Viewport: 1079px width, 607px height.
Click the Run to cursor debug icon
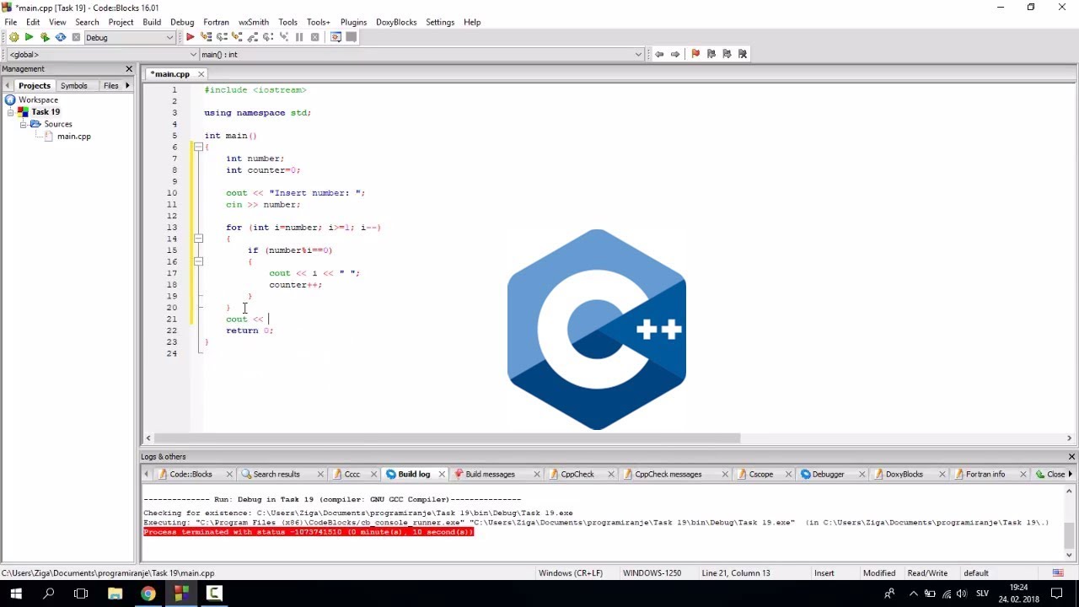point(206,37)
